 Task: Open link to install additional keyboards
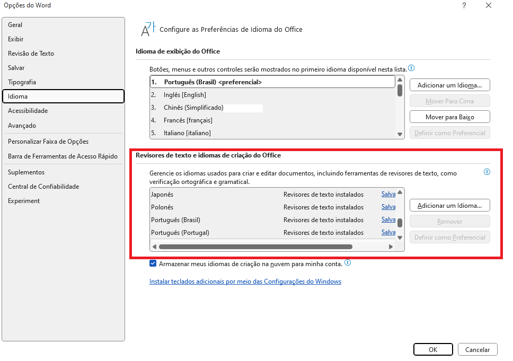tap(245, 281)
